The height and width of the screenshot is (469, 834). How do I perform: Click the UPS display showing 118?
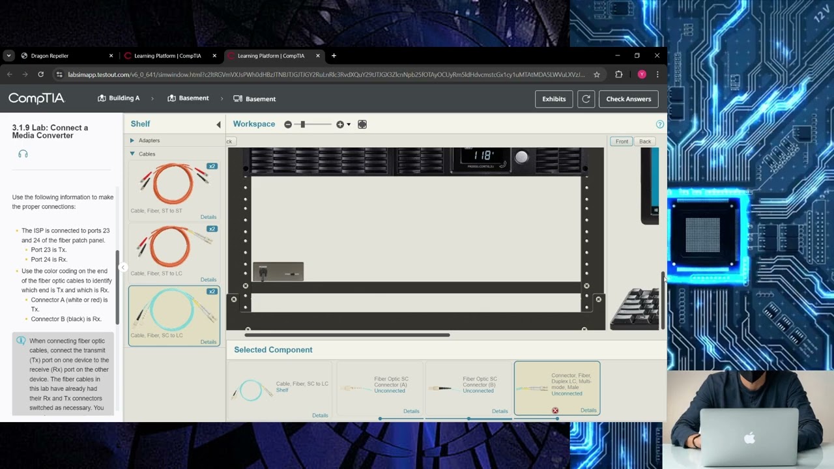click(x=483, y=156)
